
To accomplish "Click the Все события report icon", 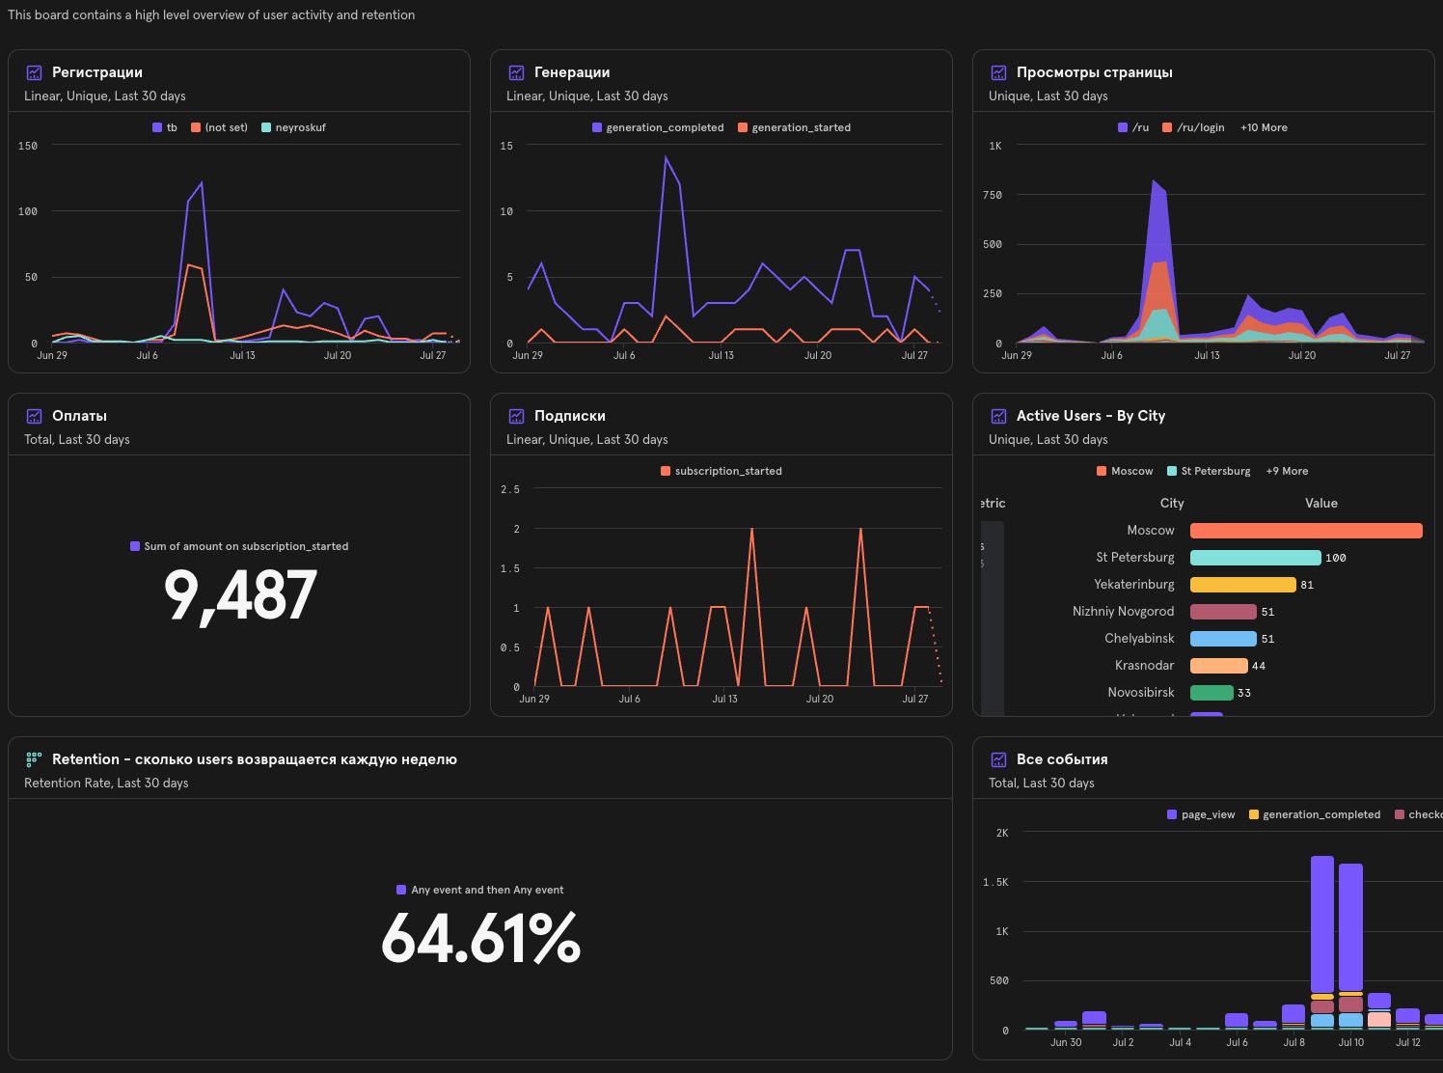I will (x=998, y=759).
